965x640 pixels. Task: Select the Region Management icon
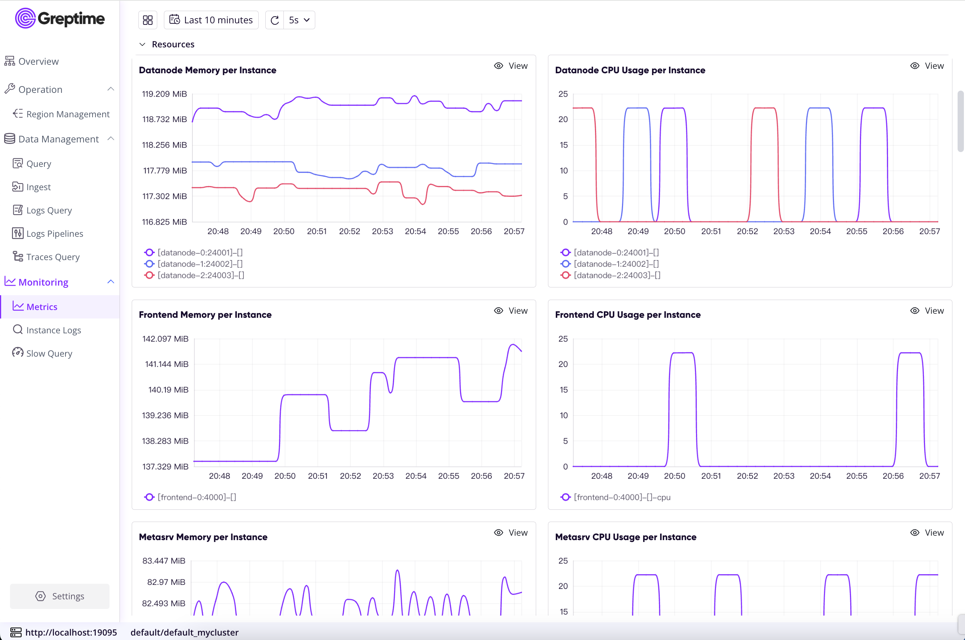pyautogui.click(x=17, y=114)
